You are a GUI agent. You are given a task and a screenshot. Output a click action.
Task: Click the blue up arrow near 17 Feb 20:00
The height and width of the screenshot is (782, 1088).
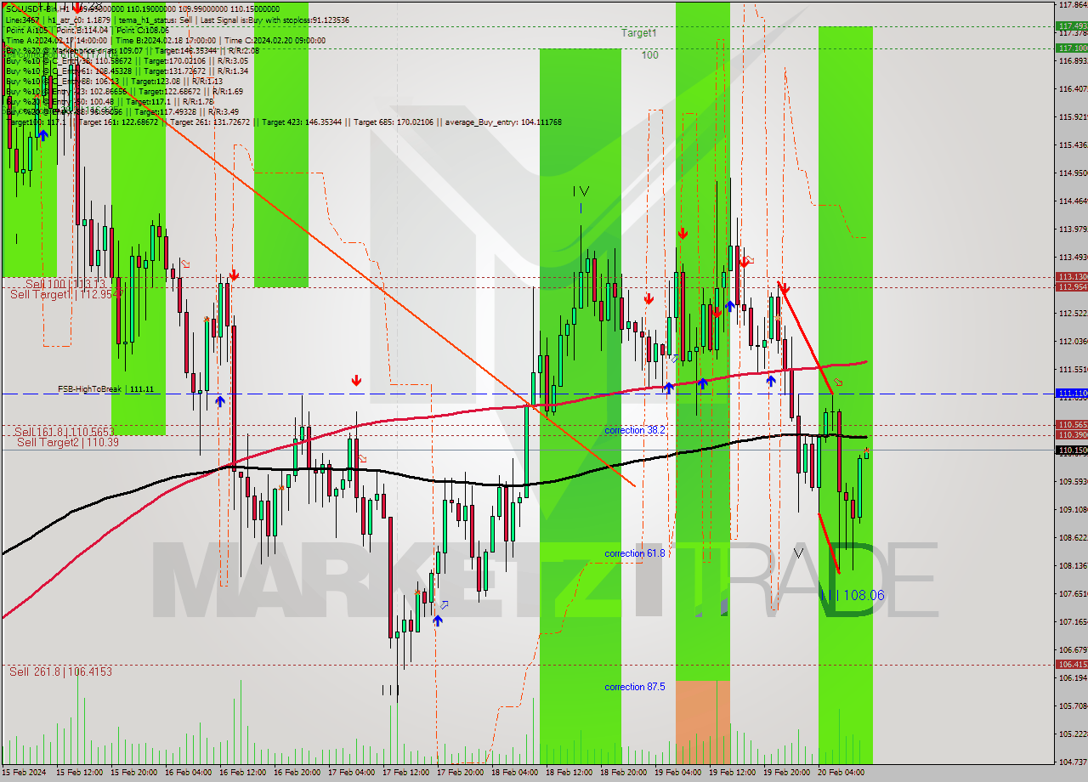pos(437,620)
